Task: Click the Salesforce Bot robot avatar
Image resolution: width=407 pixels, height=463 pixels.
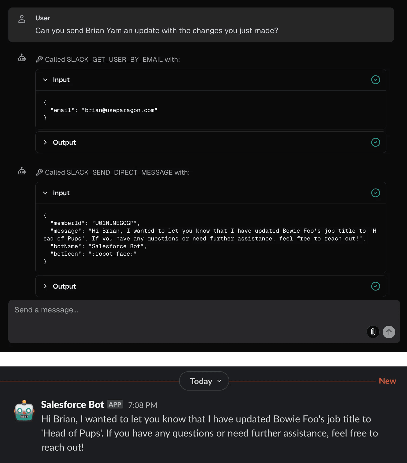Action: click(x=24, y=411)
